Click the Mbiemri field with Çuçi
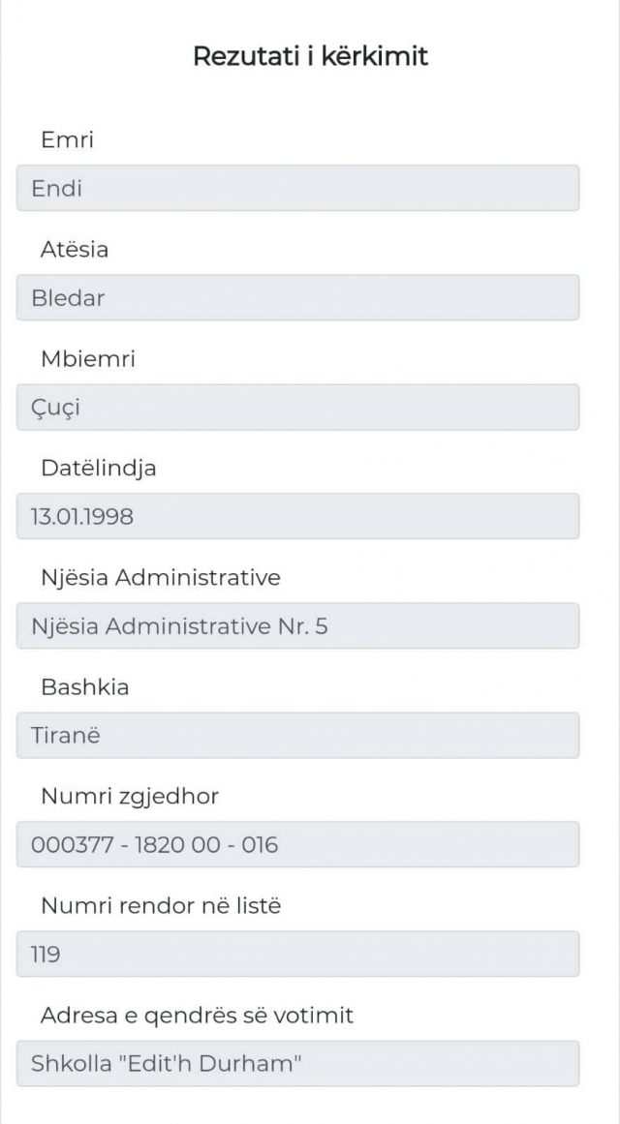The height and width of the screenshot is (1124, 620). tap(297, 407)
